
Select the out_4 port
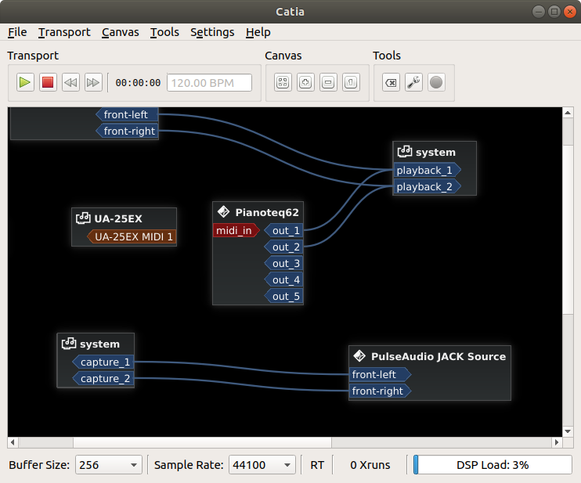[x=283, y=279]
